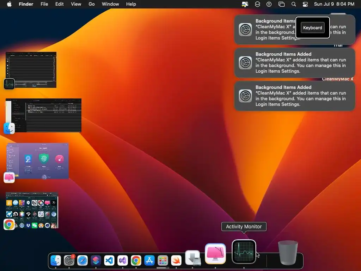
Task: Open the Window menu
Action: [x=110, y=4]
